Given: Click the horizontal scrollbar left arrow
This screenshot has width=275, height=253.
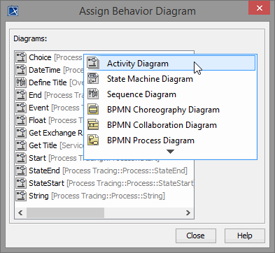Looking at the screenshot, I should (x=20, y=212).
